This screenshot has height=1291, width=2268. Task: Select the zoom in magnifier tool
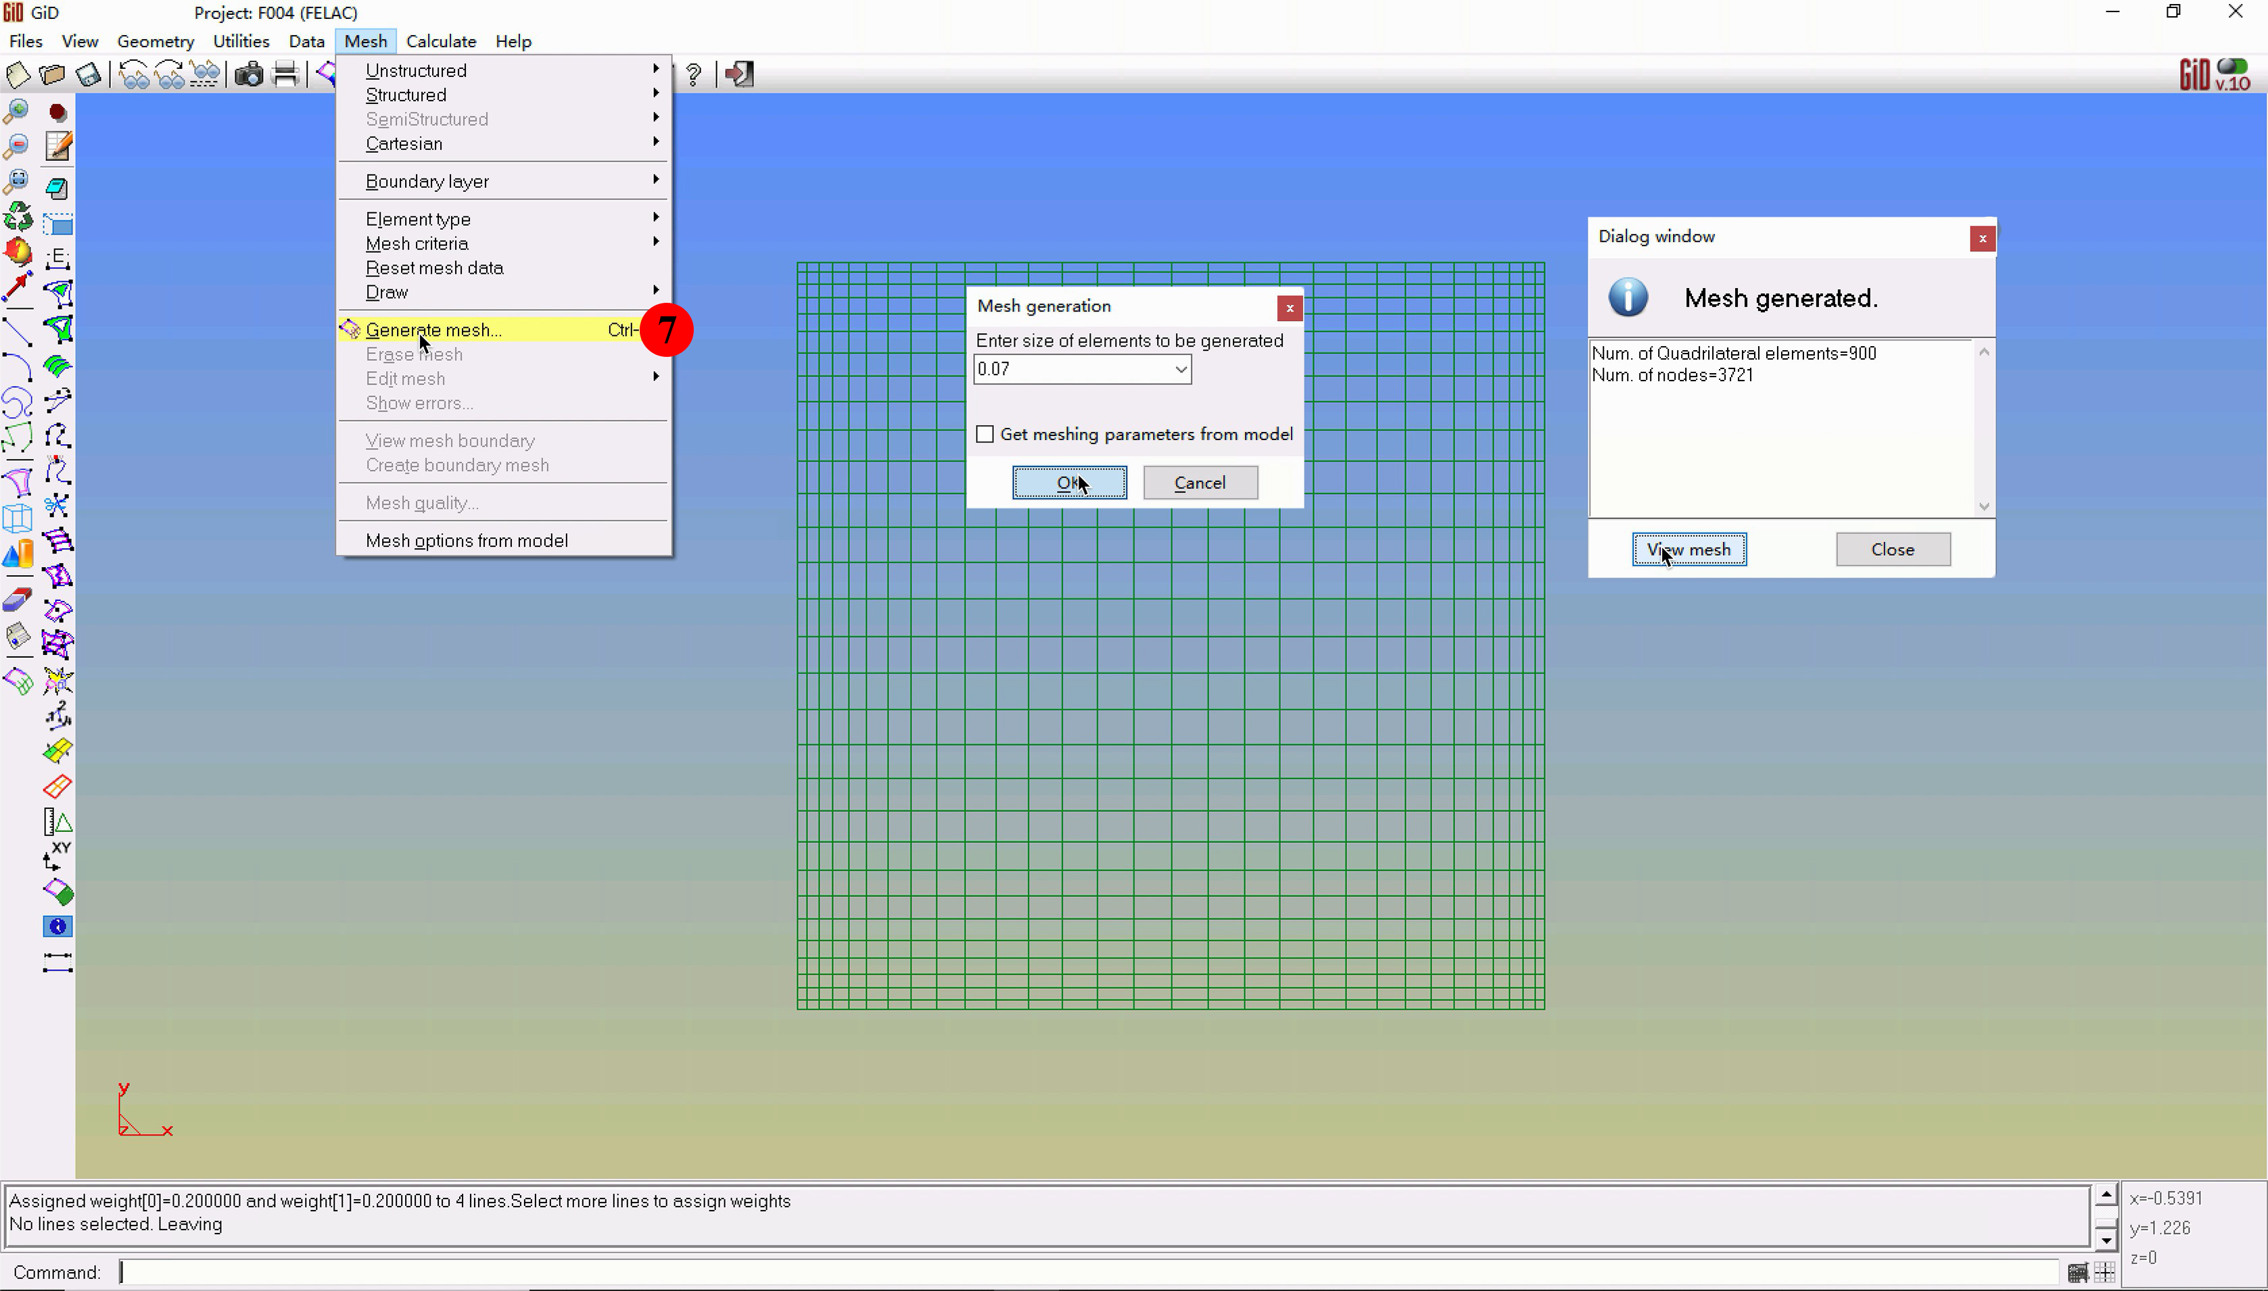pyautogui.click(x=17, y=112)
